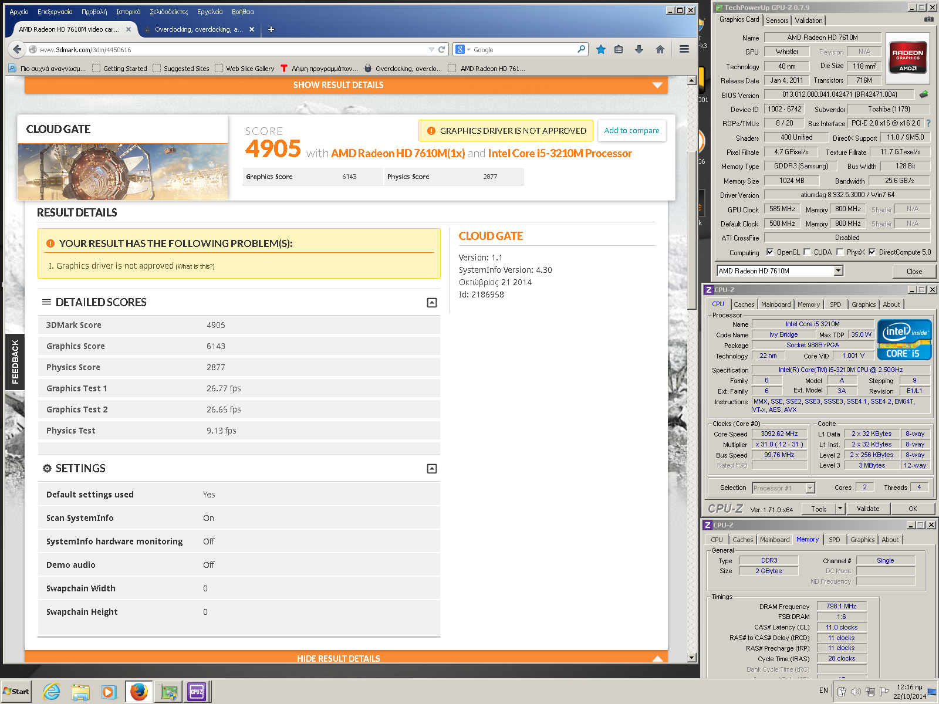
Task: Click the Graphics Driver Not Approved banner
Action: 506,131
